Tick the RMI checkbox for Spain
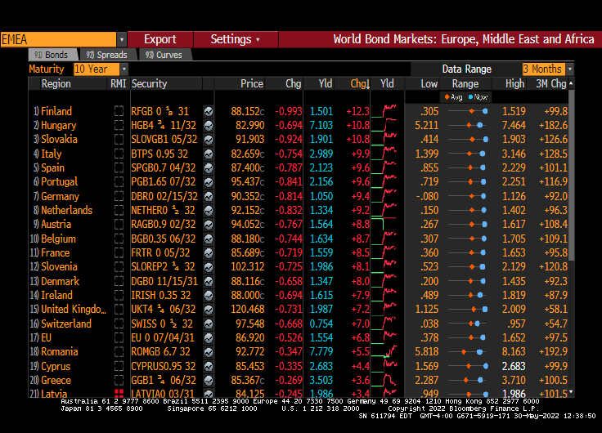This screenshot has height=433, width=602. tap(119, 167)
